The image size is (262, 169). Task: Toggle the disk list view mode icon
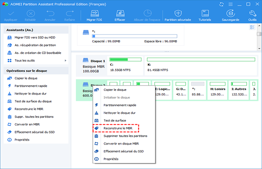252,27
